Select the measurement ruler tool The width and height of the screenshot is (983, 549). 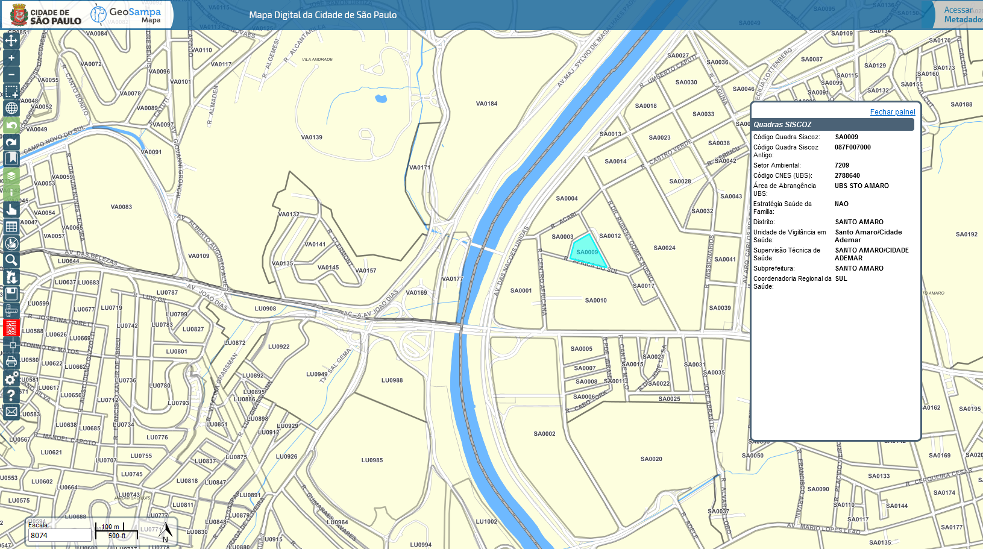[11, 311]
